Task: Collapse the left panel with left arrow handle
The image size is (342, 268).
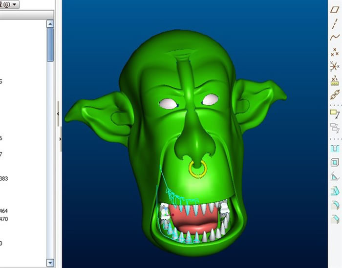Action: pos(58,114)
